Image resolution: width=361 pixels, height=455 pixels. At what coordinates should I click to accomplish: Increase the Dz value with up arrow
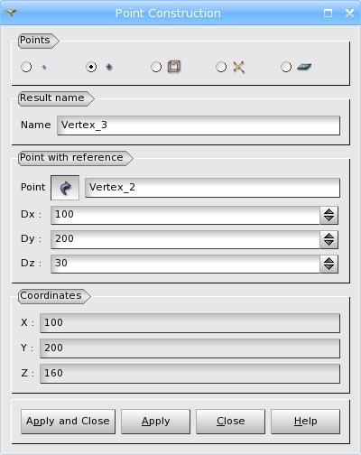click(329, 261)
